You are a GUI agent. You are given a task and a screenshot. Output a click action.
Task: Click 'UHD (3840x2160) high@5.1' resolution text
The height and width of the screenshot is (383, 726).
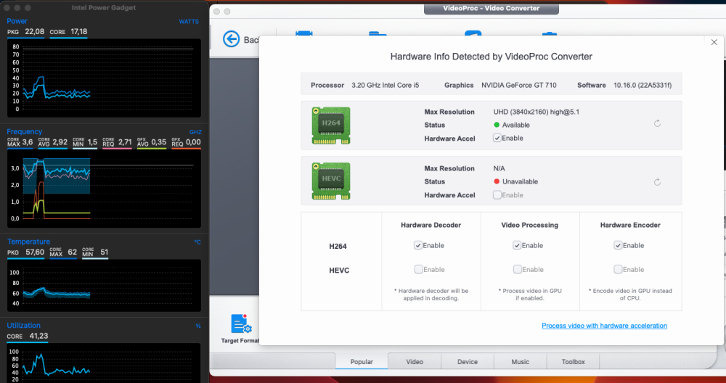[537, 112]
